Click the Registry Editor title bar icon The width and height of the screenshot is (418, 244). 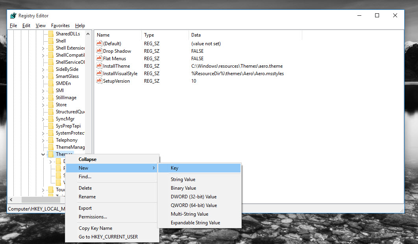[x=13, y=16]
